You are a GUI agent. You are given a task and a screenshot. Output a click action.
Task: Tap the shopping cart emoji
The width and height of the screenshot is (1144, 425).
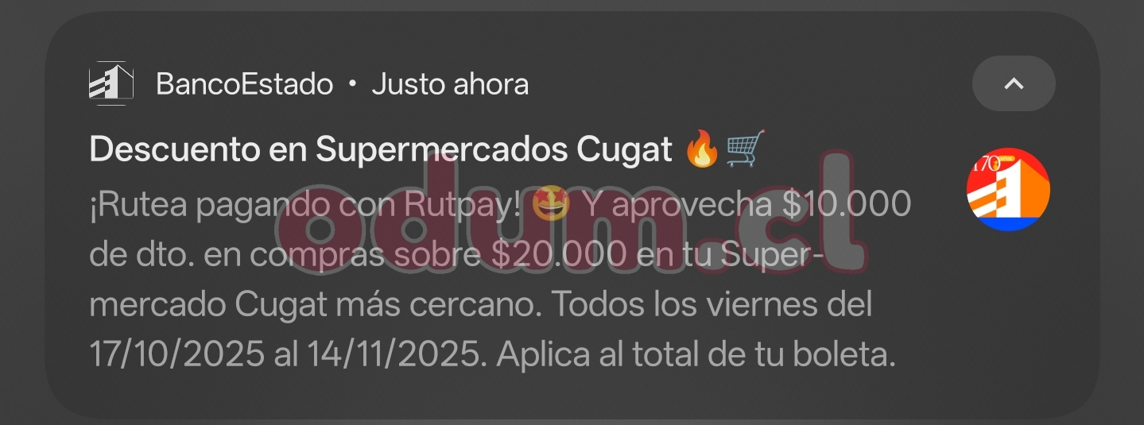click(746, 149)
